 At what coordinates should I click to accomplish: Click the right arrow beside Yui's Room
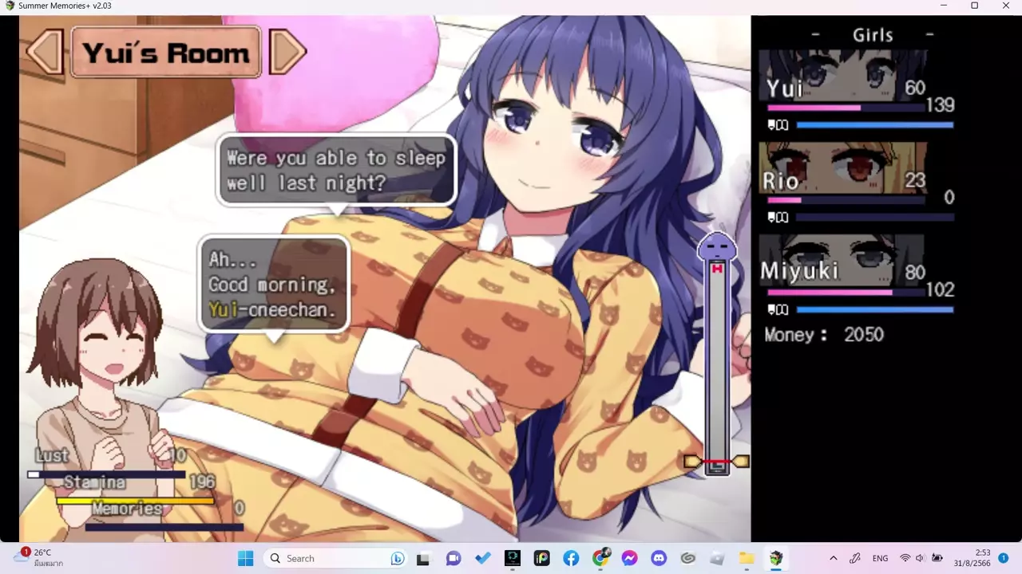coord(287,53)
